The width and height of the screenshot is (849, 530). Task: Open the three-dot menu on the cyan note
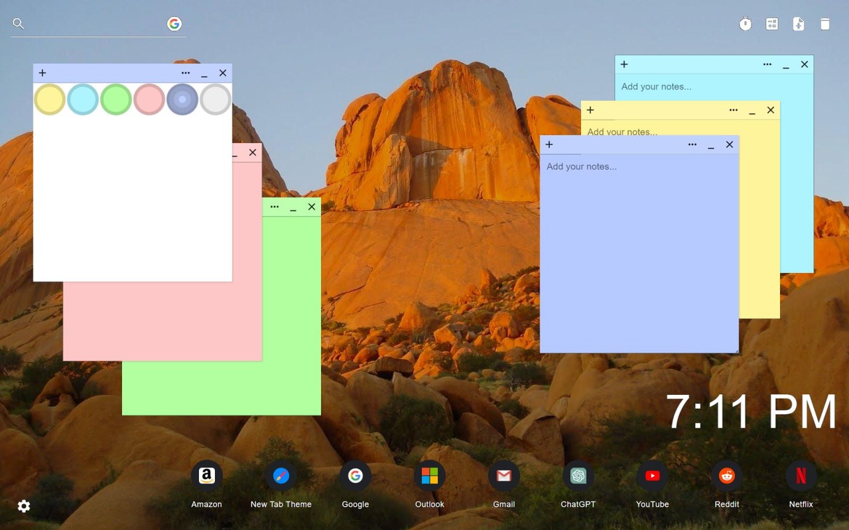click(x=767, y=64)
